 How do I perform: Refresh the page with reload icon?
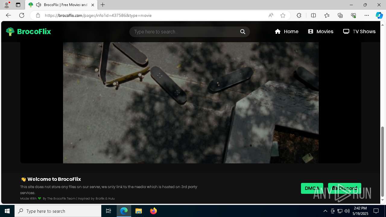pos(22,15)
